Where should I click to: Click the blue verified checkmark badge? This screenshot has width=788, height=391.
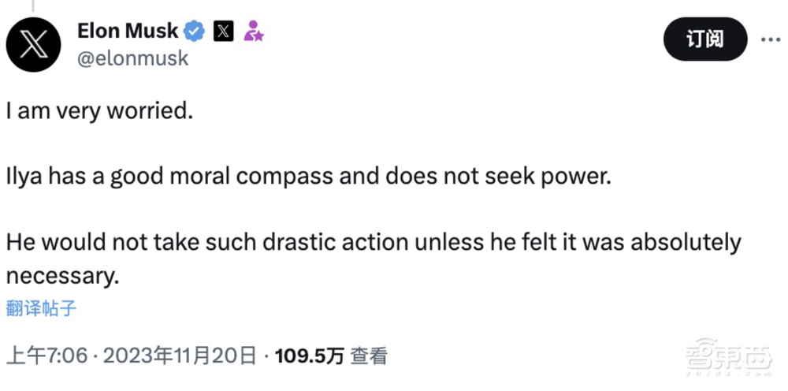pos(195,32)
